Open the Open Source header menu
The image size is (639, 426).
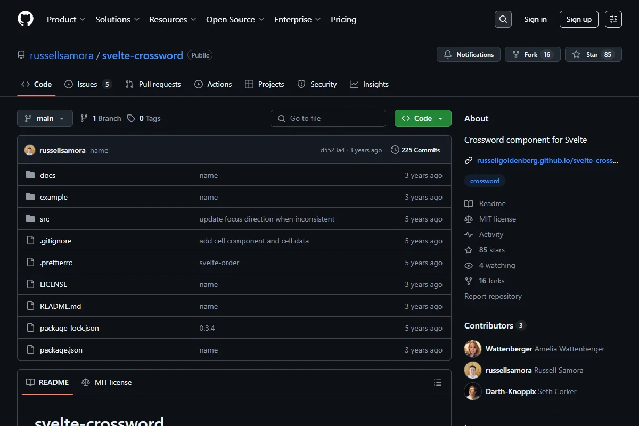[235, 19]
